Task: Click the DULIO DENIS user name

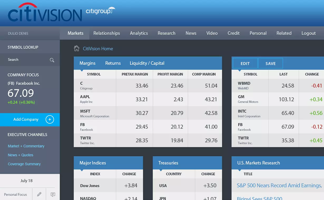Action: (x=18, y=33)
